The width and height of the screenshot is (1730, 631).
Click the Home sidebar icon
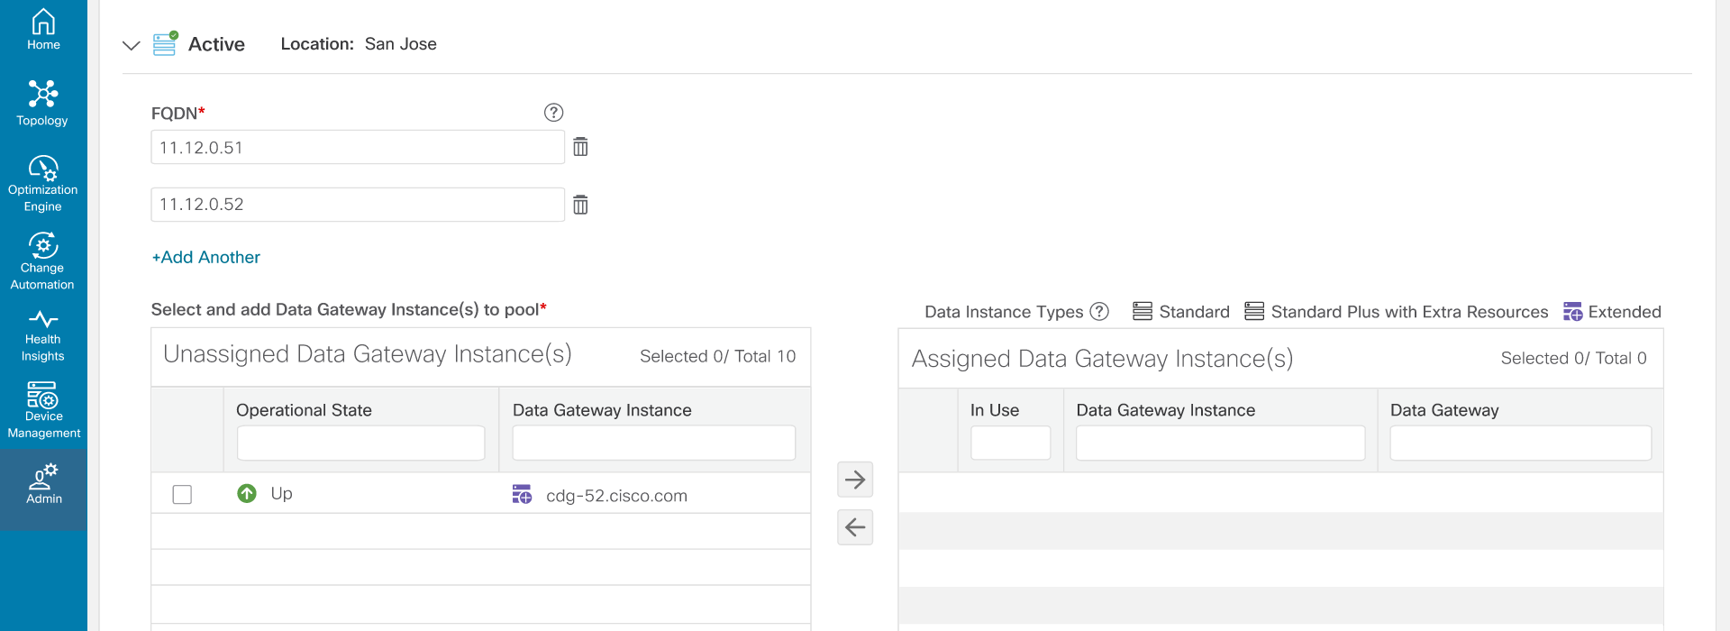point(42,29)
